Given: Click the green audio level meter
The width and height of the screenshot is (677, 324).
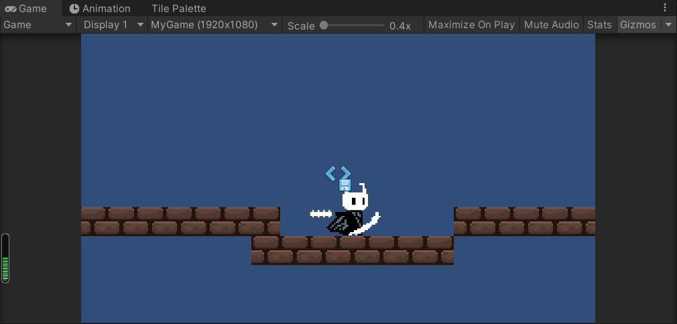Looking at the screenshot, I should click(5, 258).
